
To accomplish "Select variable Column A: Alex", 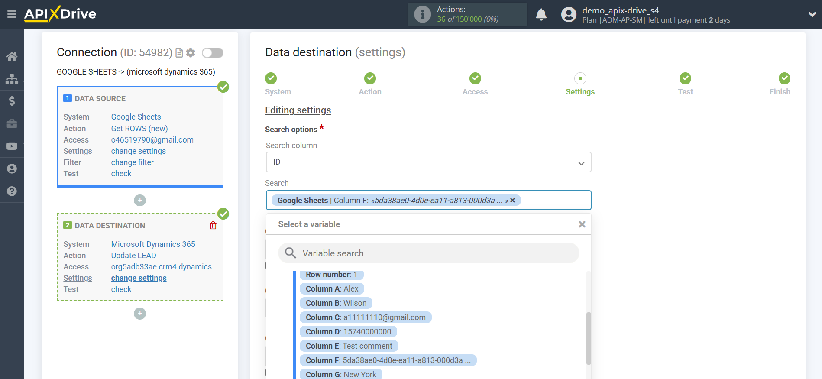I will click(x=332, y=289).
